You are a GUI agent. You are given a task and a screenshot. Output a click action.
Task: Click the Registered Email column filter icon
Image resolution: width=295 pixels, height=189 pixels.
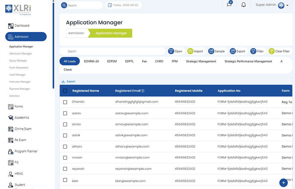143,91
